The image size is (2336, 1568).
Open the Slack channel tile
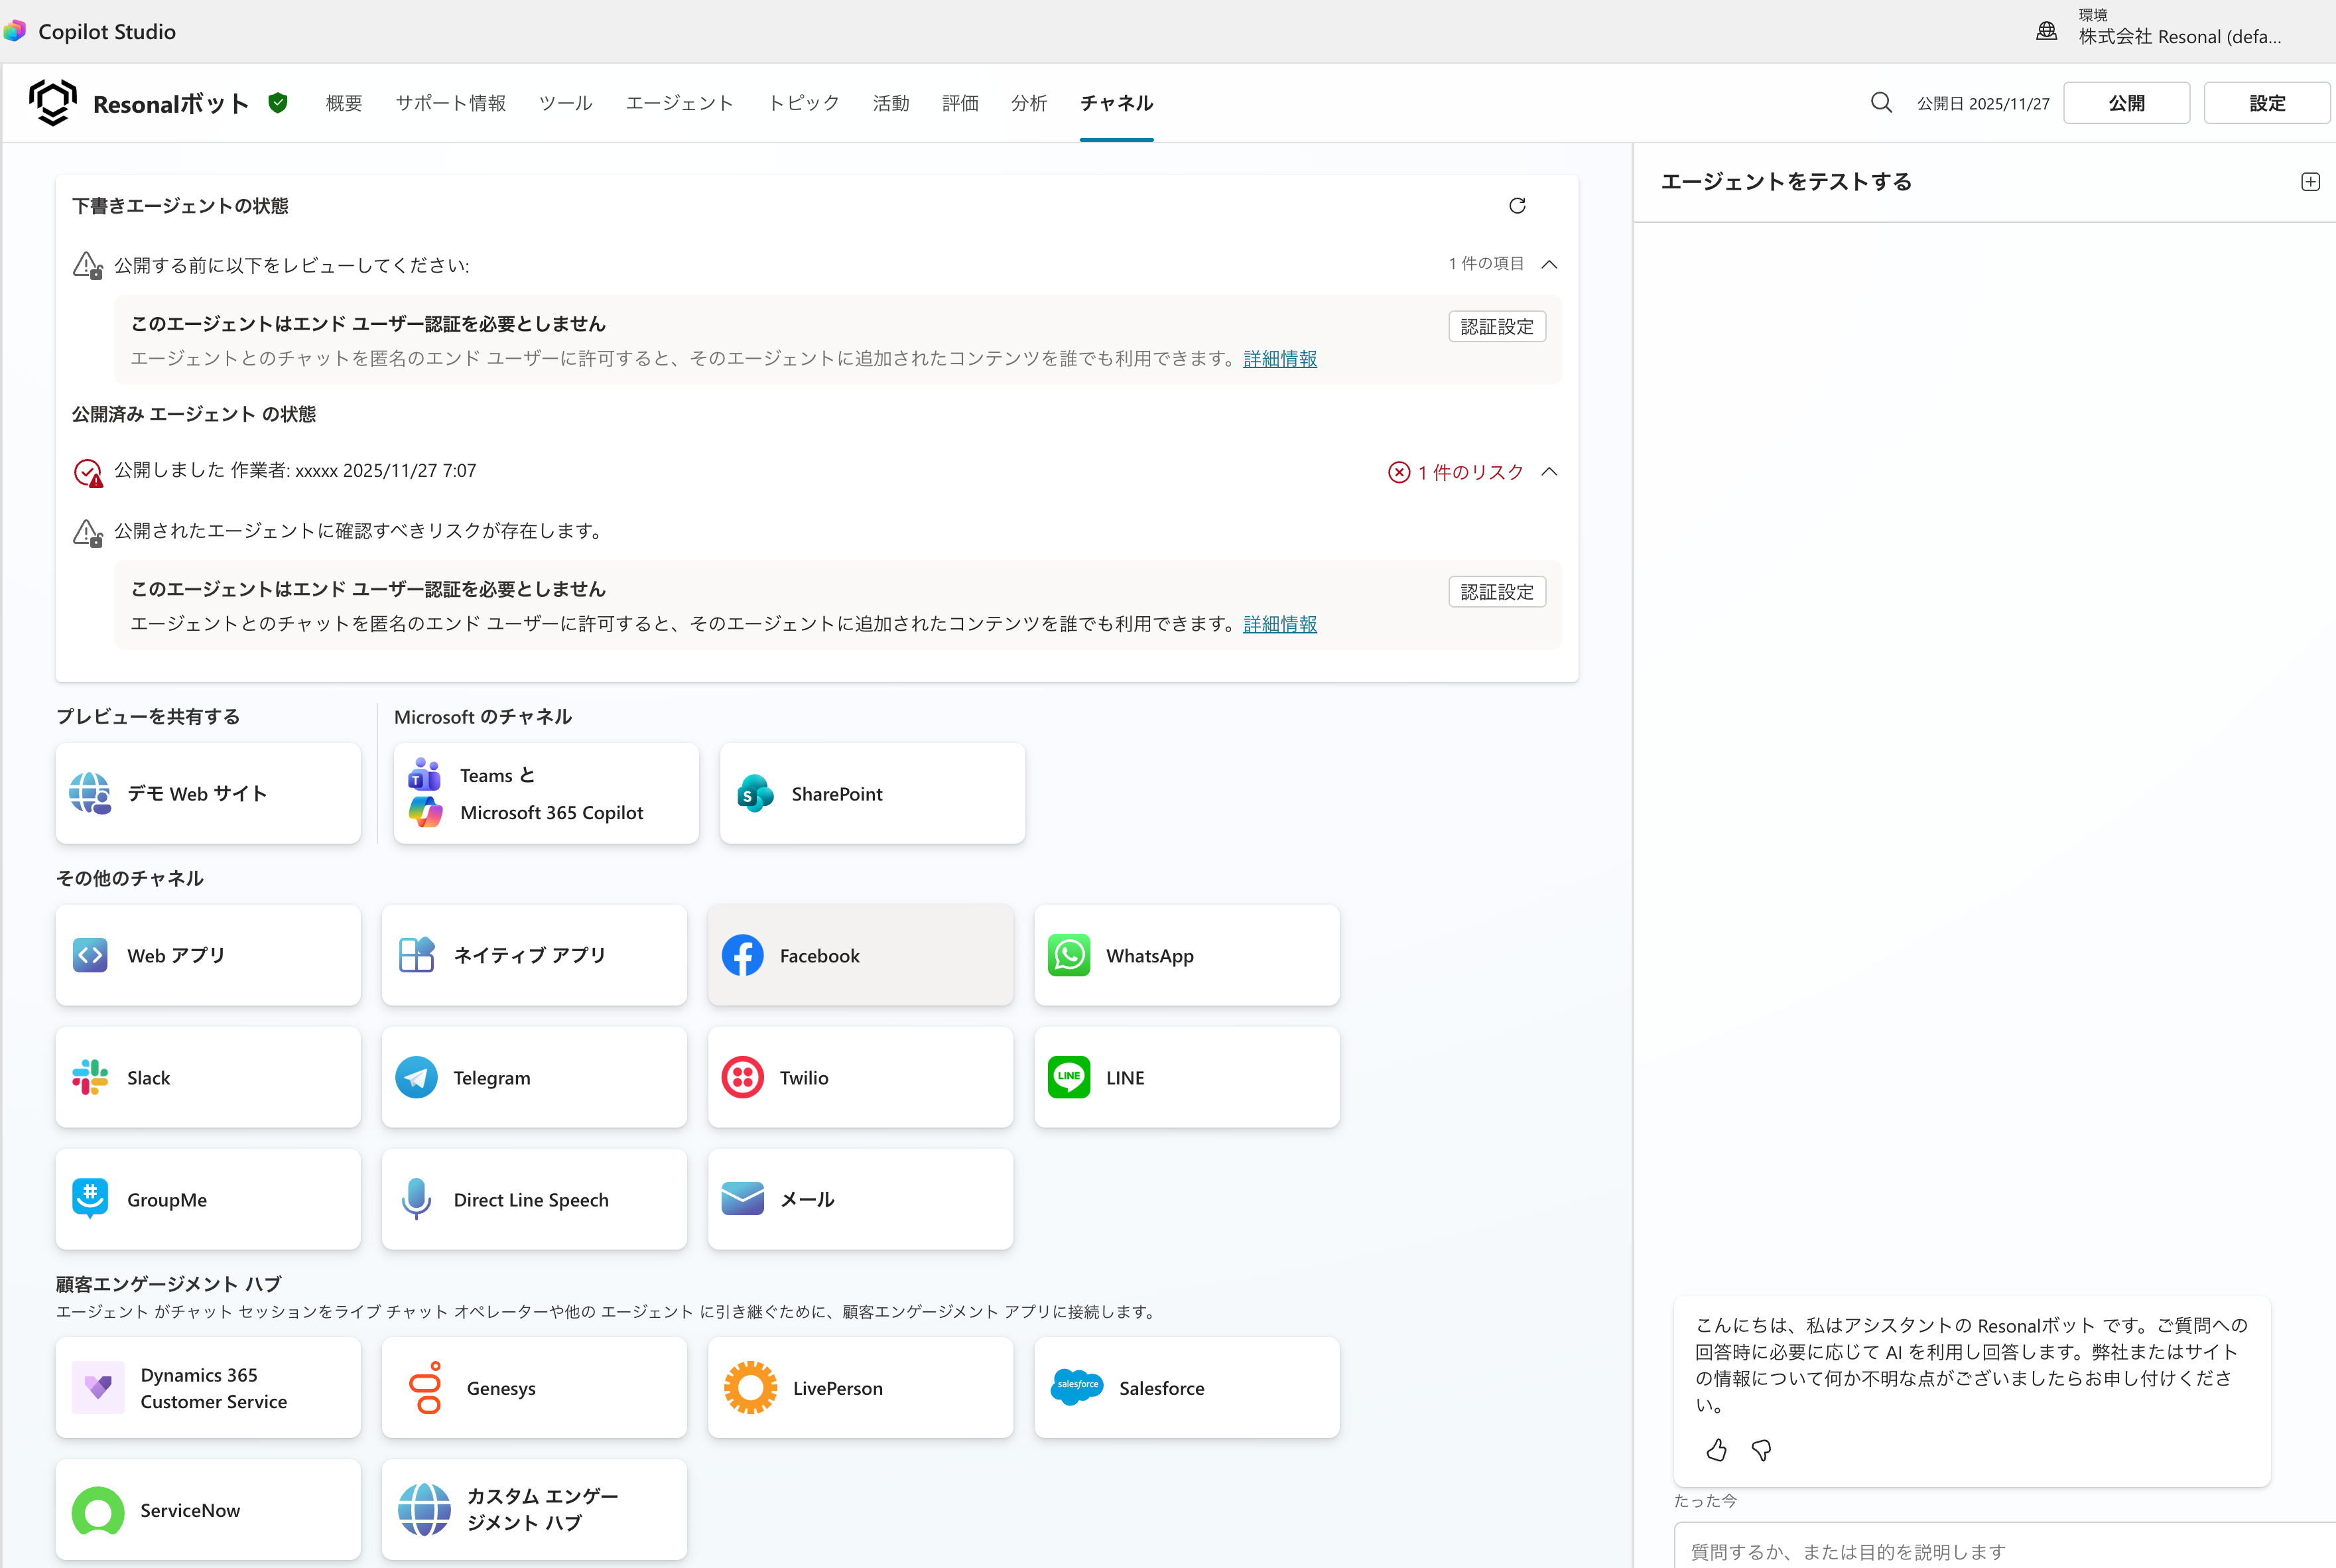pos(208,1077)
